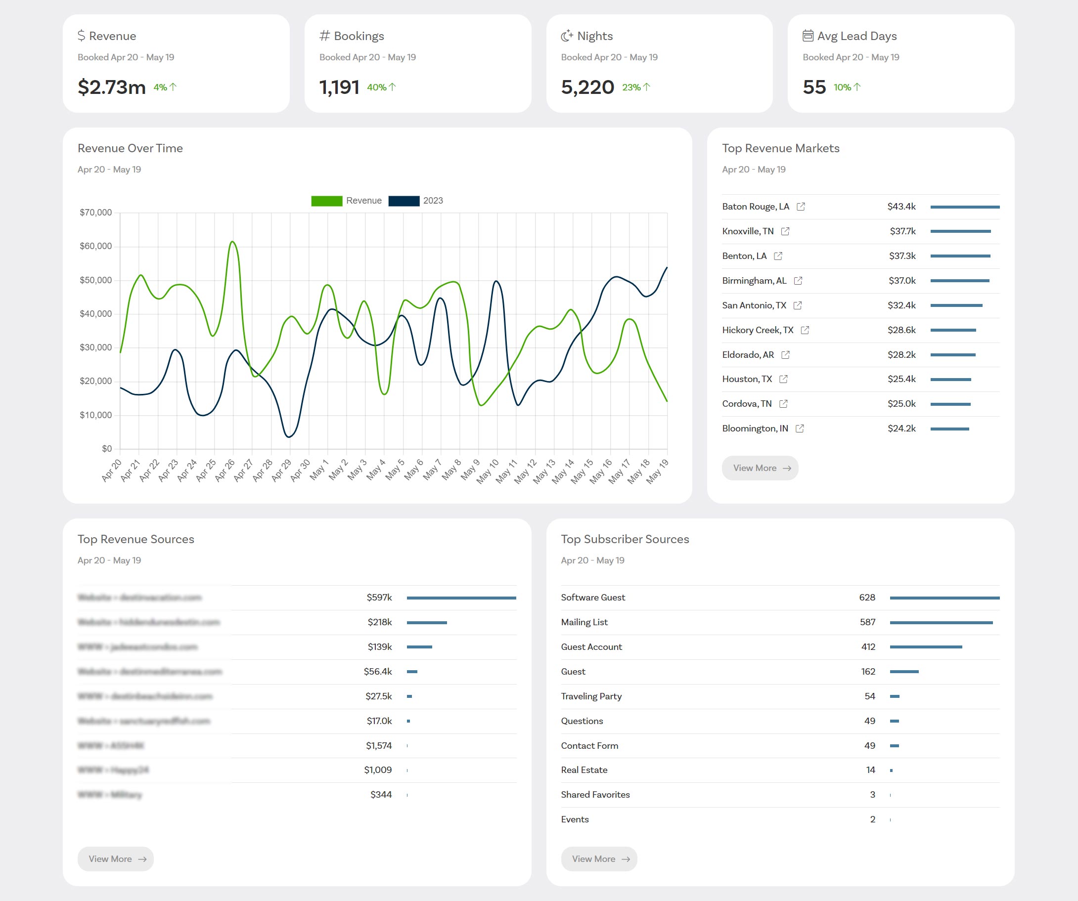1078x901 pixels.
Task: Open the external link icon beside San Antonio, TX
Action: point(797,305)
